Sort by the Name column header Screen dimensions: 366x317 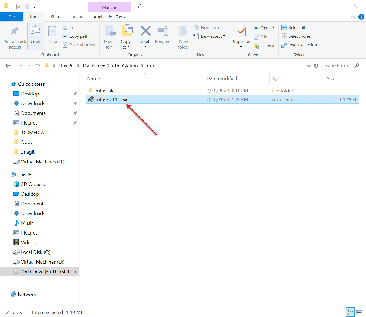click(x=94, y=78)
